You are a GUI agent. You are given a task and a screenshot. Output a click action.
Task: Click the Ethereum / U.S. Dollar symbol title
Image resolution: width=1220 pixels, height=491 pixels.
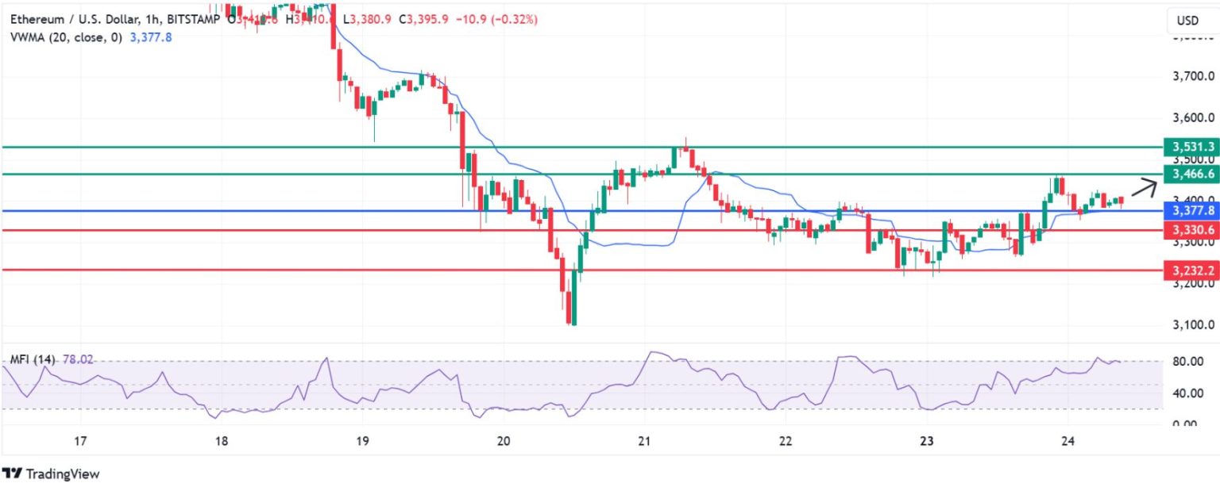[x=75, y=18]
